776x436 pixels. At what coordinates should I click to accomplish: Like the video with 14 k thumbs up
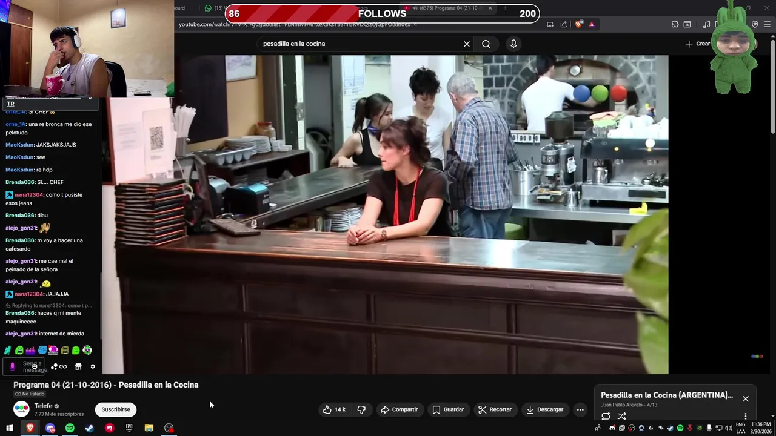coord(334,410)
